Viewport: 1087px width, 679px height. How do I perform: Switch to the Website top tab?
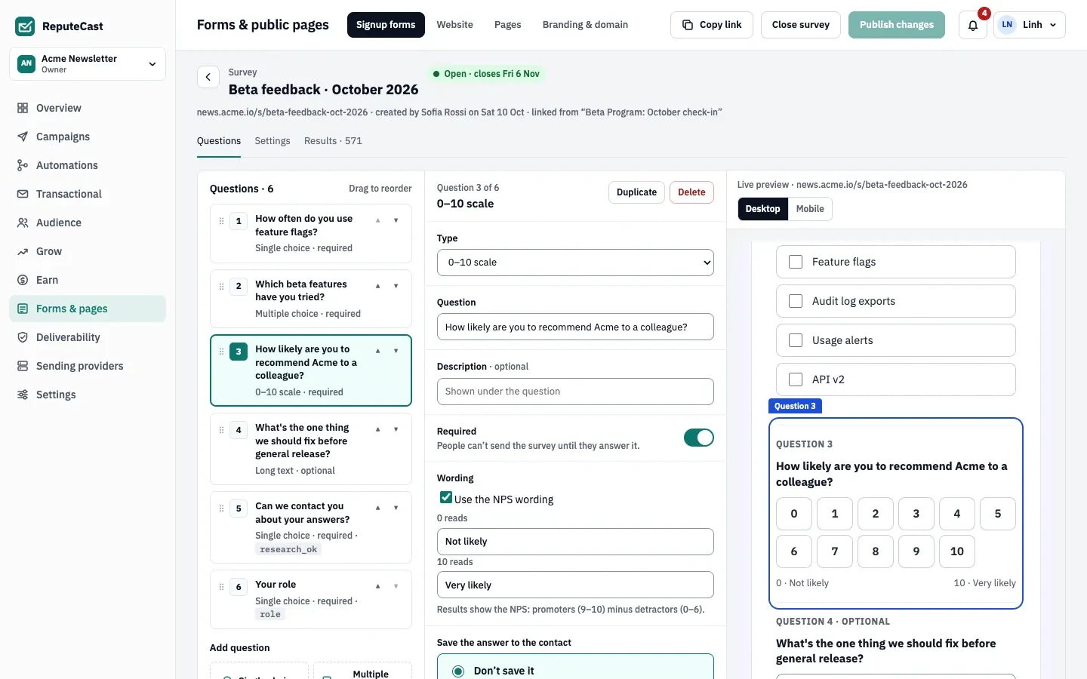[x=455, y=25]
